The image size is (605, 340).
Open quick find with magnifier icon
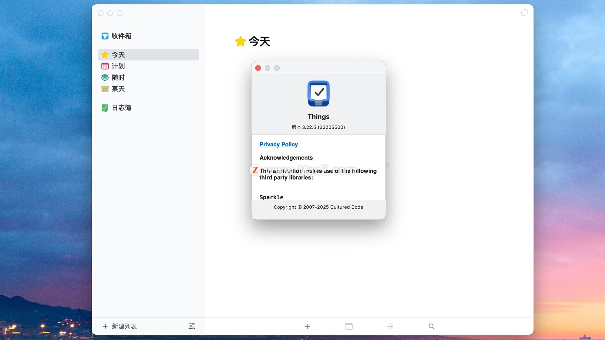pyautogui.click(x=431, y=326)
